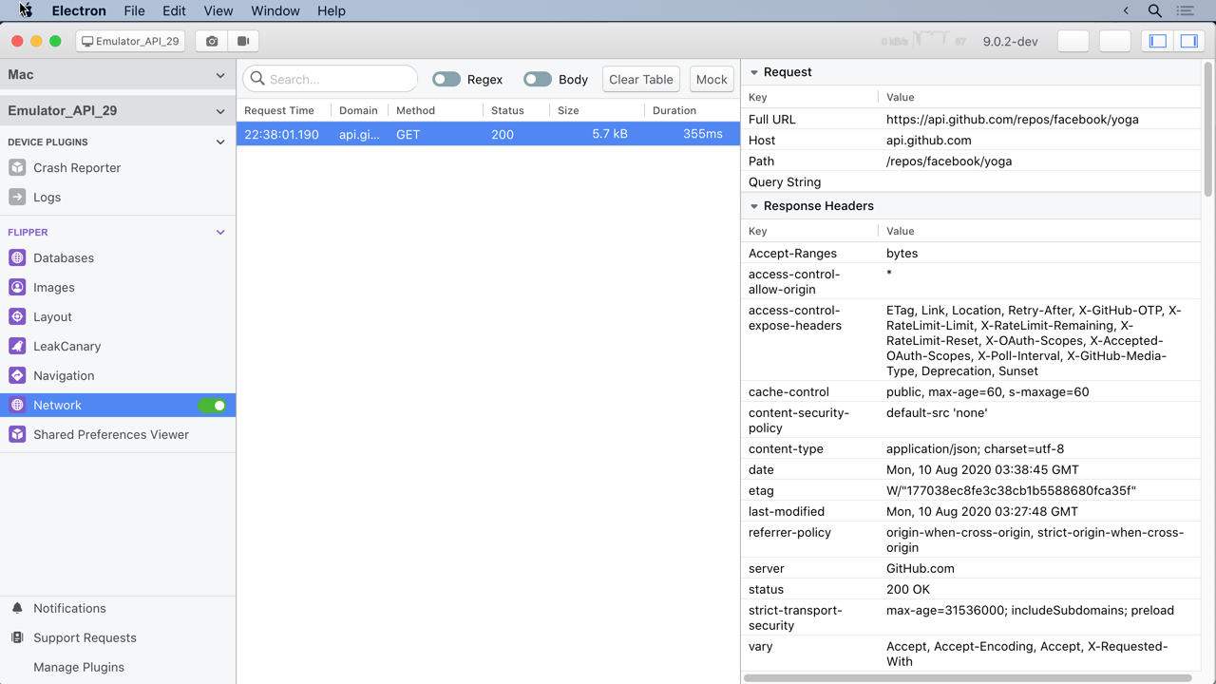Screen dimensions: 1216x684
Task: Collapse the Mac section chevron
Action: [220, 75]
